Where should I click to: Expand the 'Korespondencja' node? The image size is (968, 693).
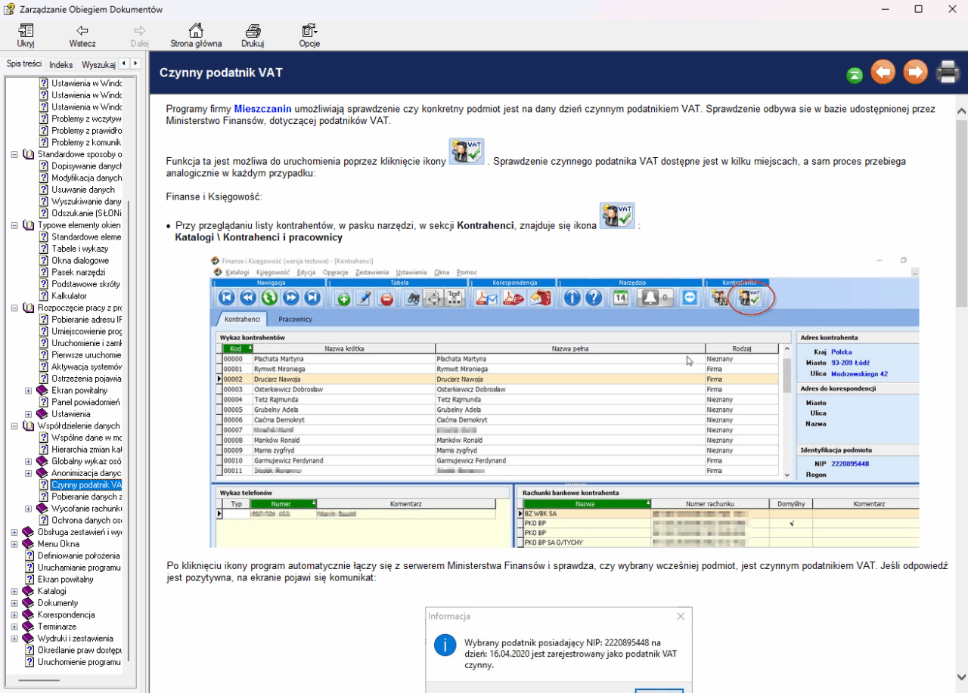click(14, 615)
